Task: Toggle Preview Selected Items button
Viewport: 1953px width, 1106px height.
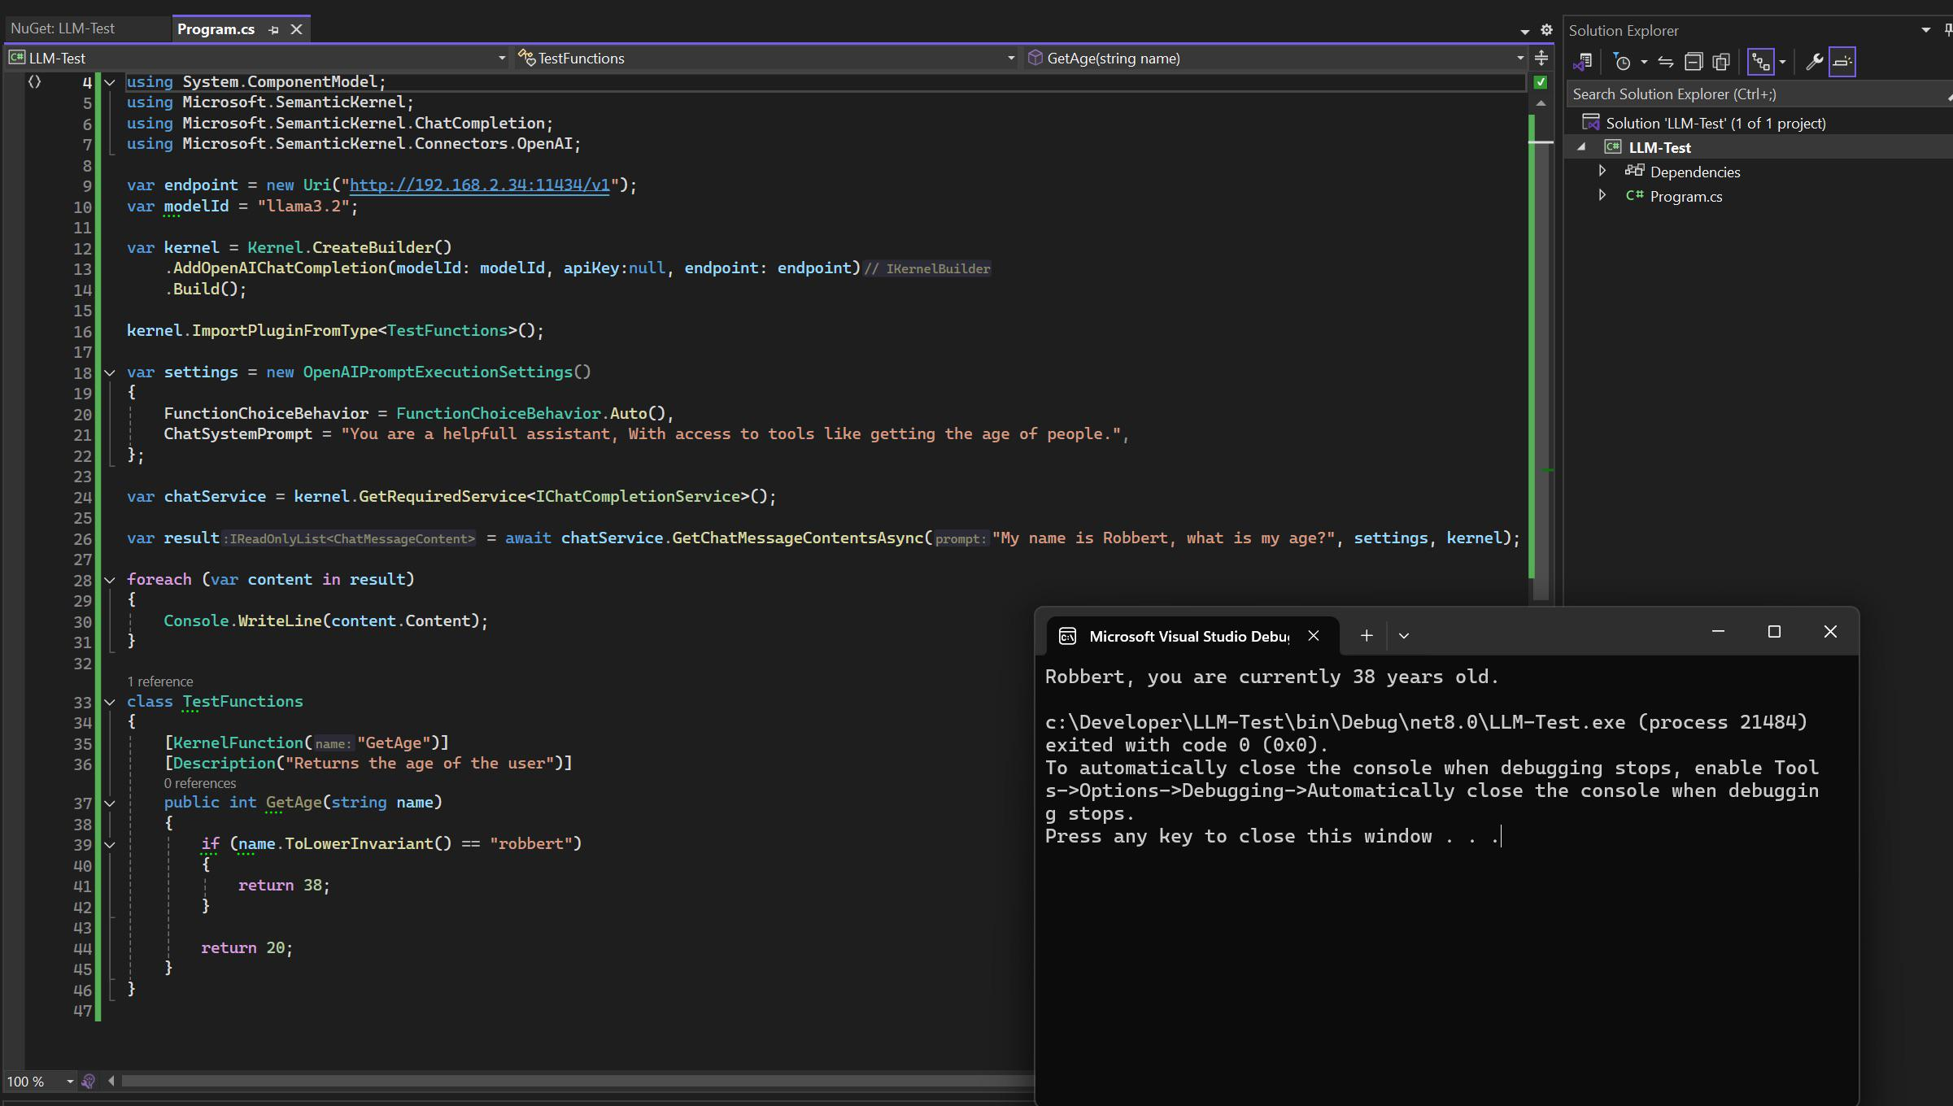Action: (1842, 62)
